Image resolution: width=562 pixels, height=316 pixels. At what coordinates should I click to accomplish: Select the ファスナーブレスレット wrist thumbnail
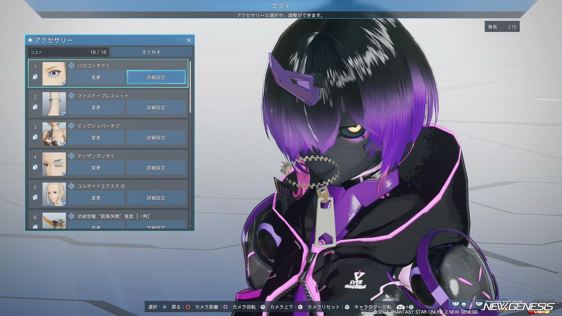coord(54,103)
